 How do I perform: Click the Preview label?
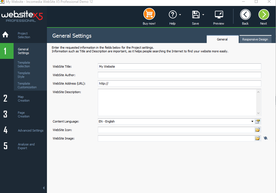point(219,23)
